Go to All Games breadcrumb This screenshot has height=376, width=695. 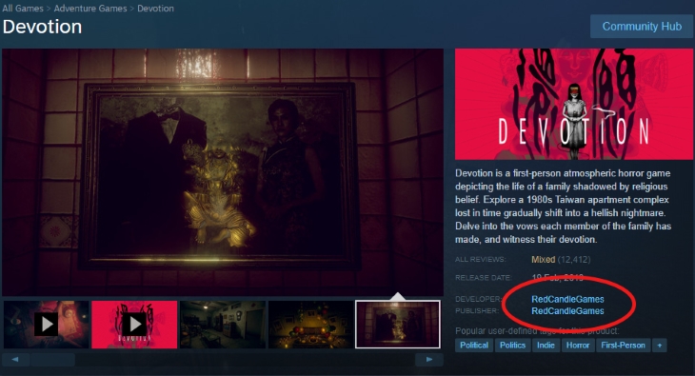(x=23, y=8)
